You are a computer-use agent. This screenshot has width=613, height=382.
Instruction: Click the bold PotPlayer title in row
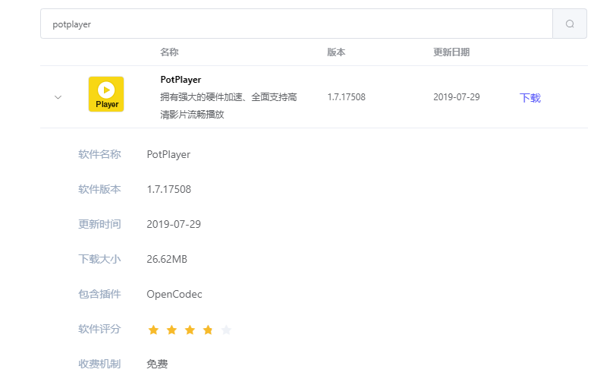181,80
